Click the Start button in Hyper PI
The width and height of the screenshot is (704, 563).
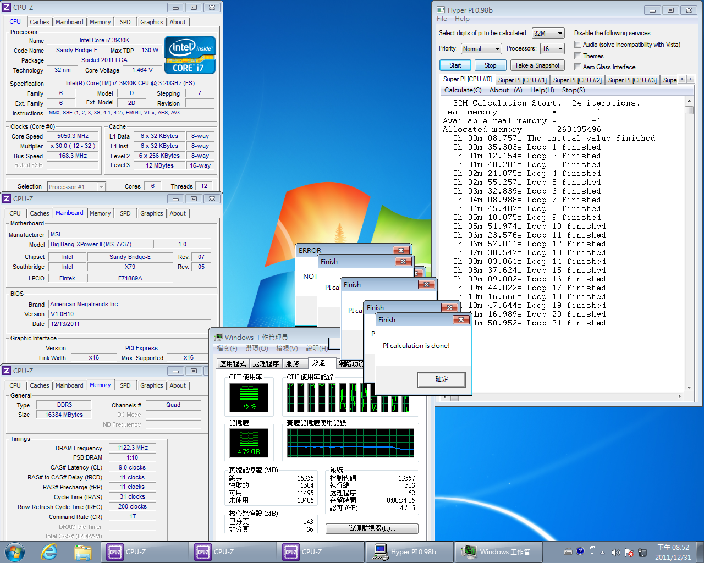tap(455, 65)
